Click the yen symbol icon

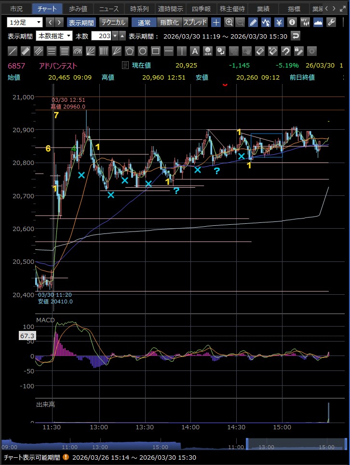click(279, 22)
